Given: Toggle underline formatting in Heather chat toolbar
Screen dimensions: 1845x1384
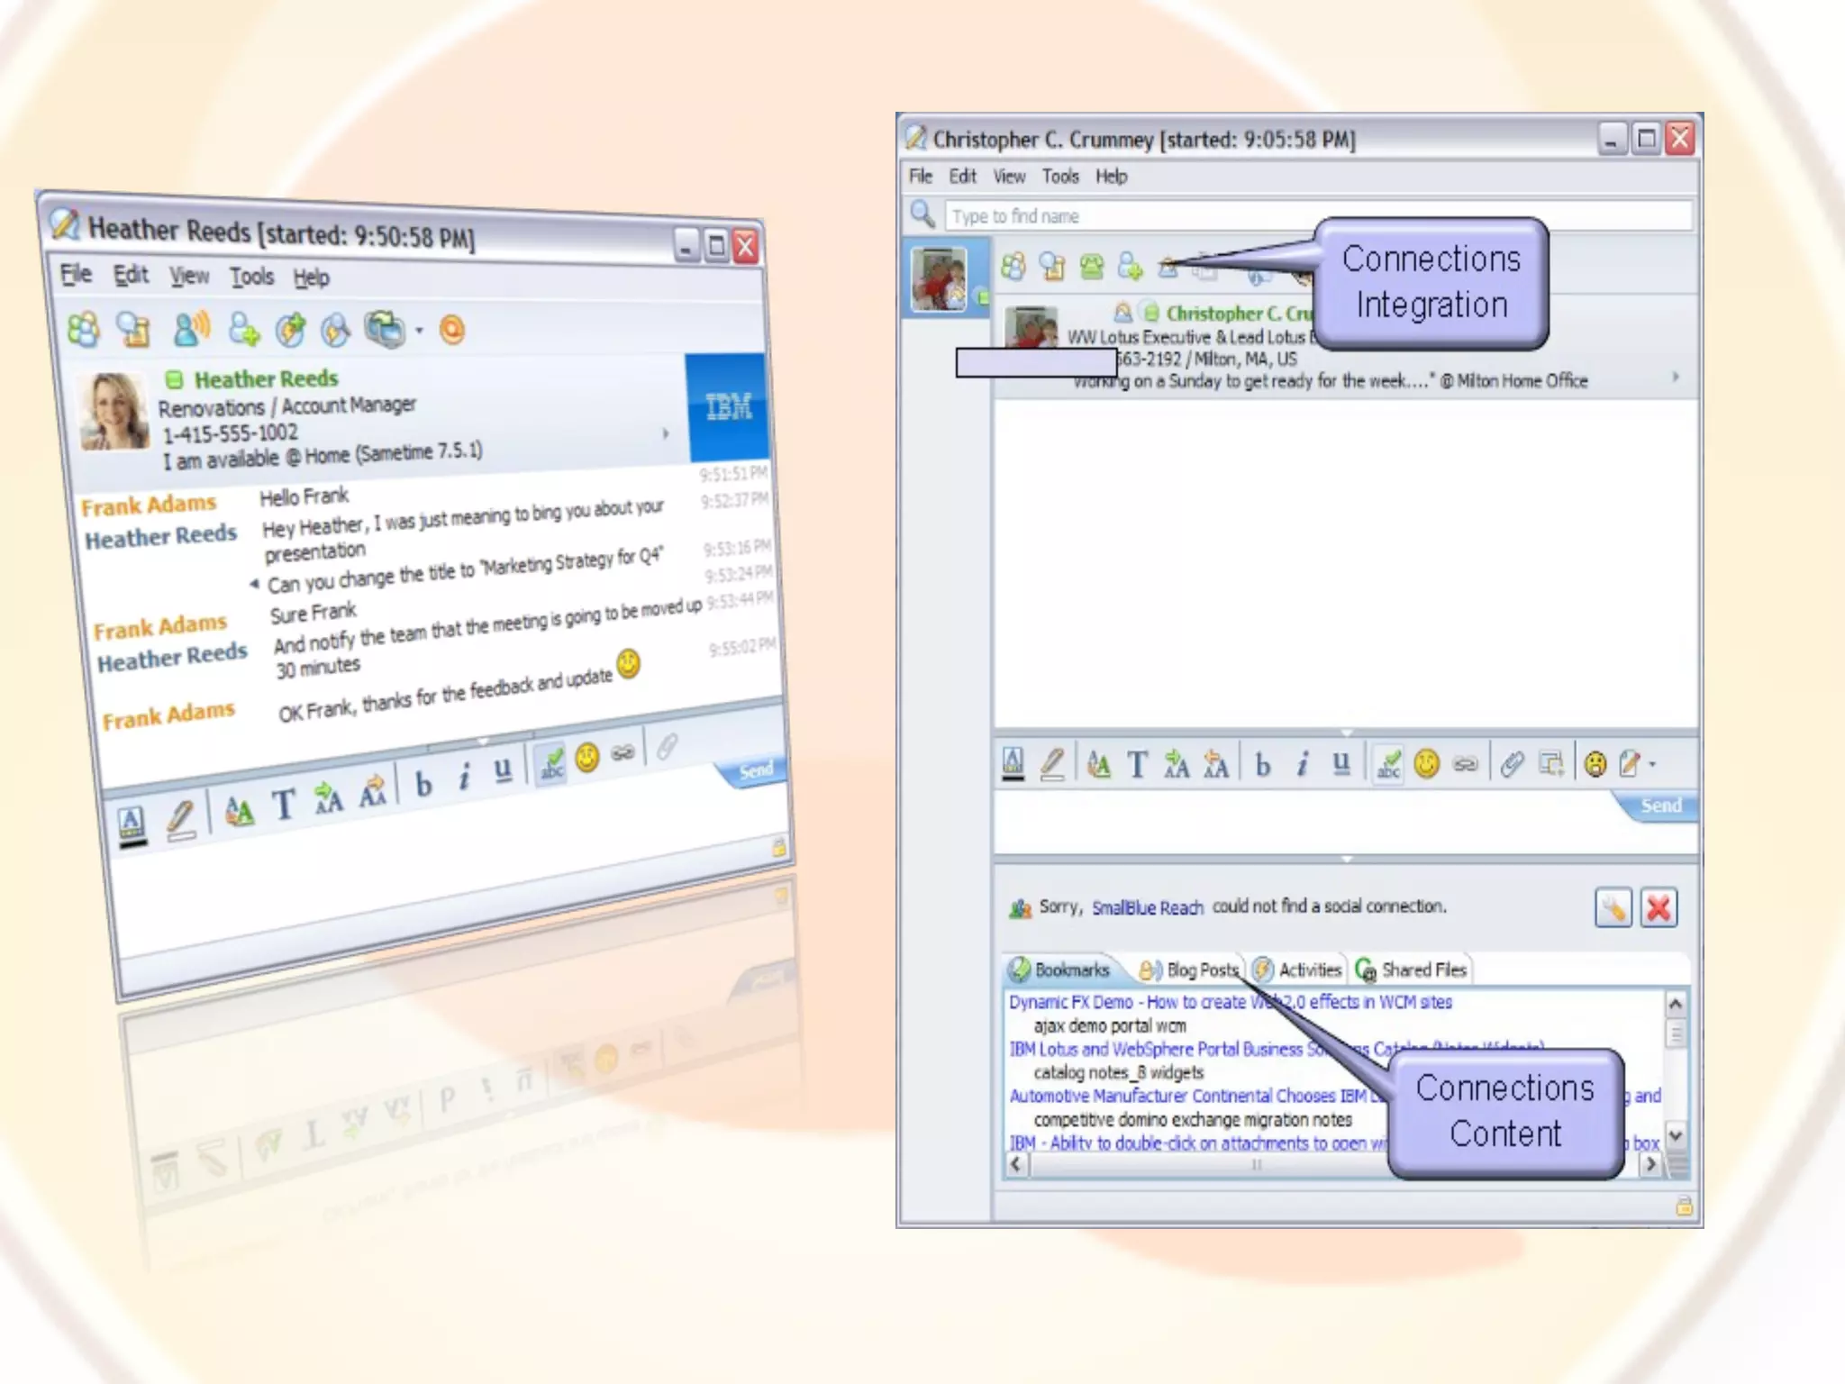Looking at the screenshot, I should [503, 771].
